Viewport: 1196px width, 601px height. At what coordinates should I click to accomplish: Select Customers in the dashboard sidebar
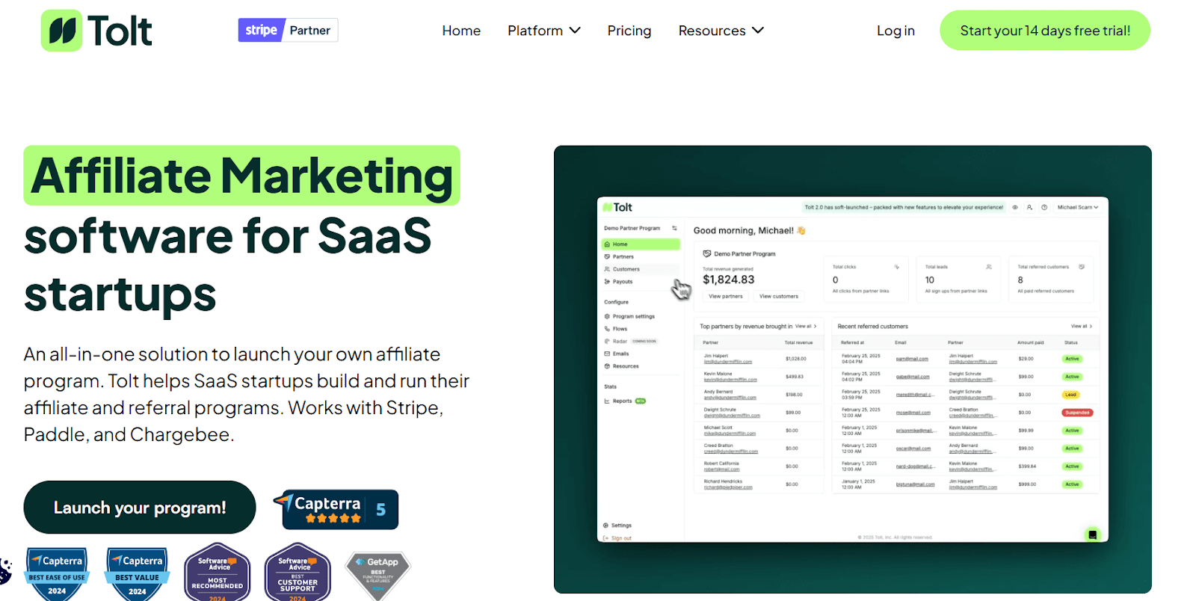[x=641, y=269]
